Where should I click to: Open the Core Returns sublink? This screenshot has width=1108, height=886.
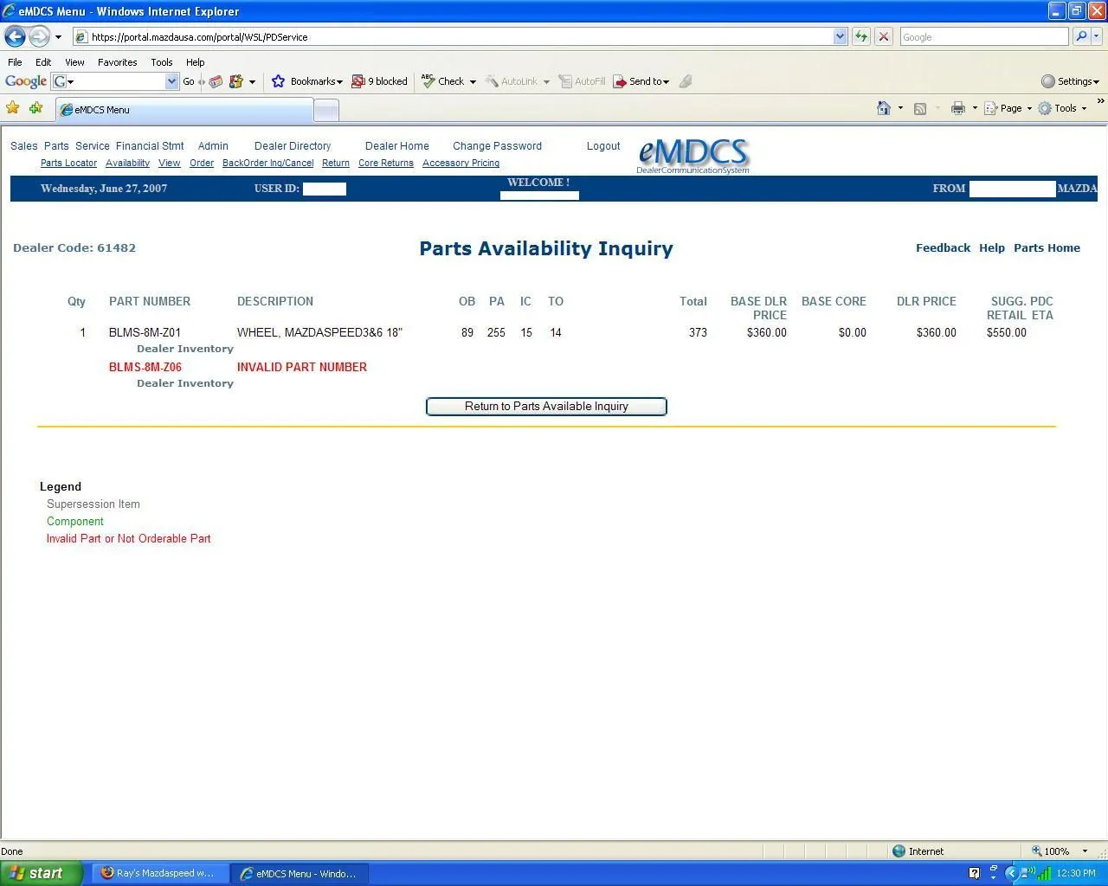click(386, 163)
